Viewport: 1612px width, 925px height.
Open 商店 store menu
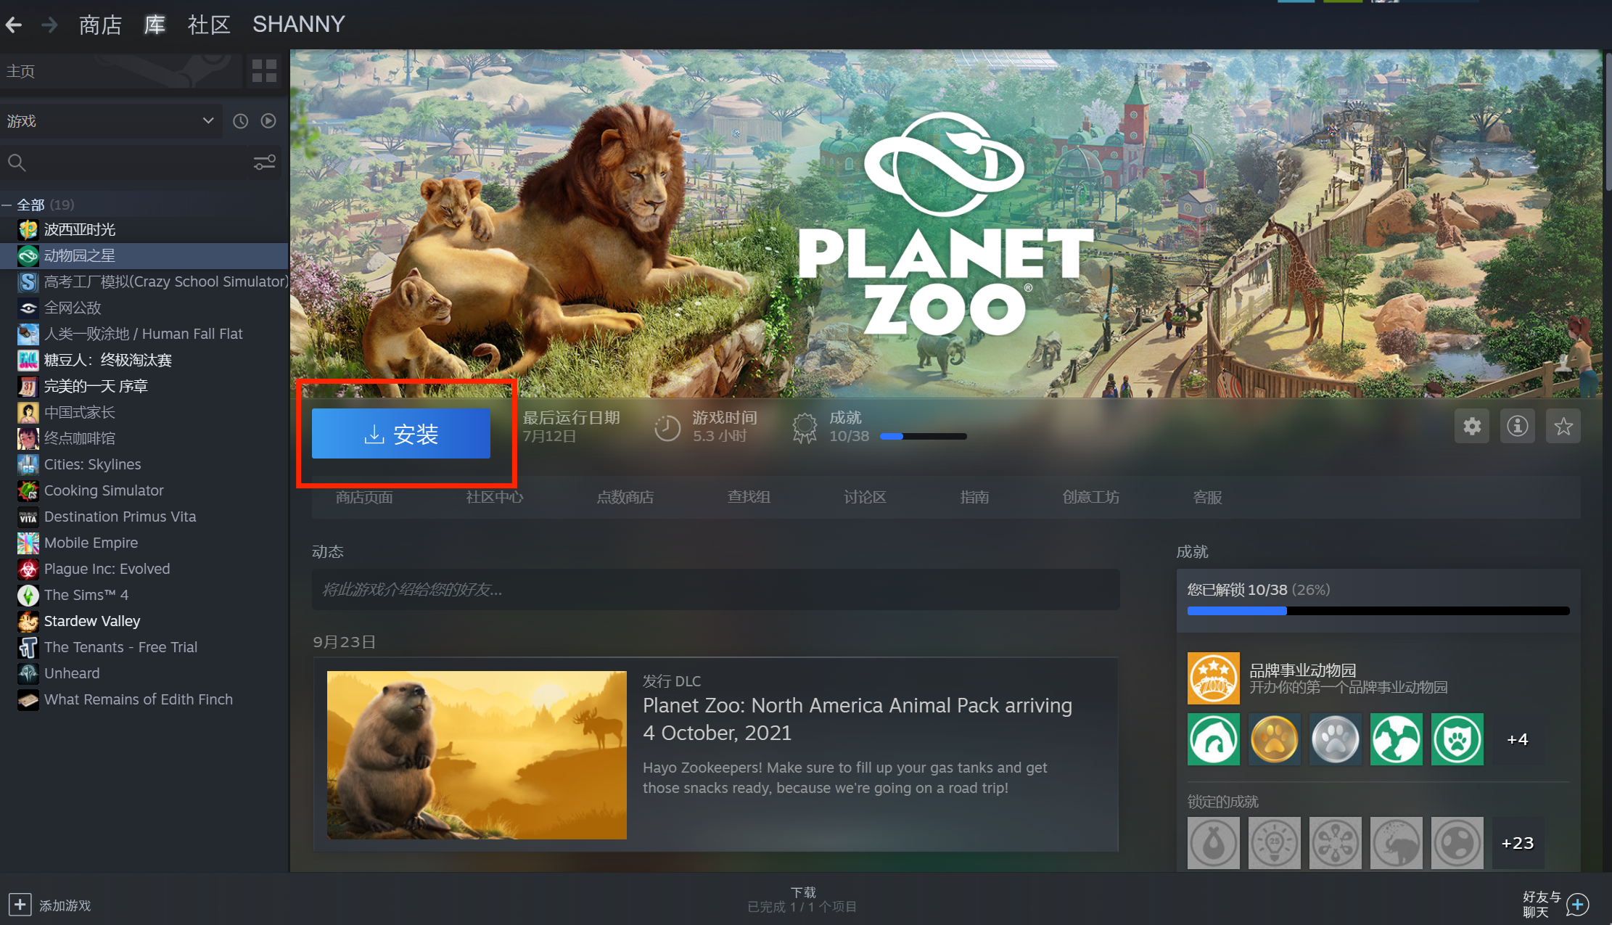(x=100, y=25)
